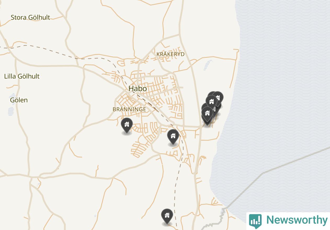Select the Stora Gölhult place label
330x230 pixels.
(30, 18)
